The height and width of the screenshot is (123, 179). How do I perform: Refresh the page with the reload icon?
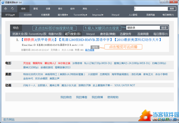point(13,9)
